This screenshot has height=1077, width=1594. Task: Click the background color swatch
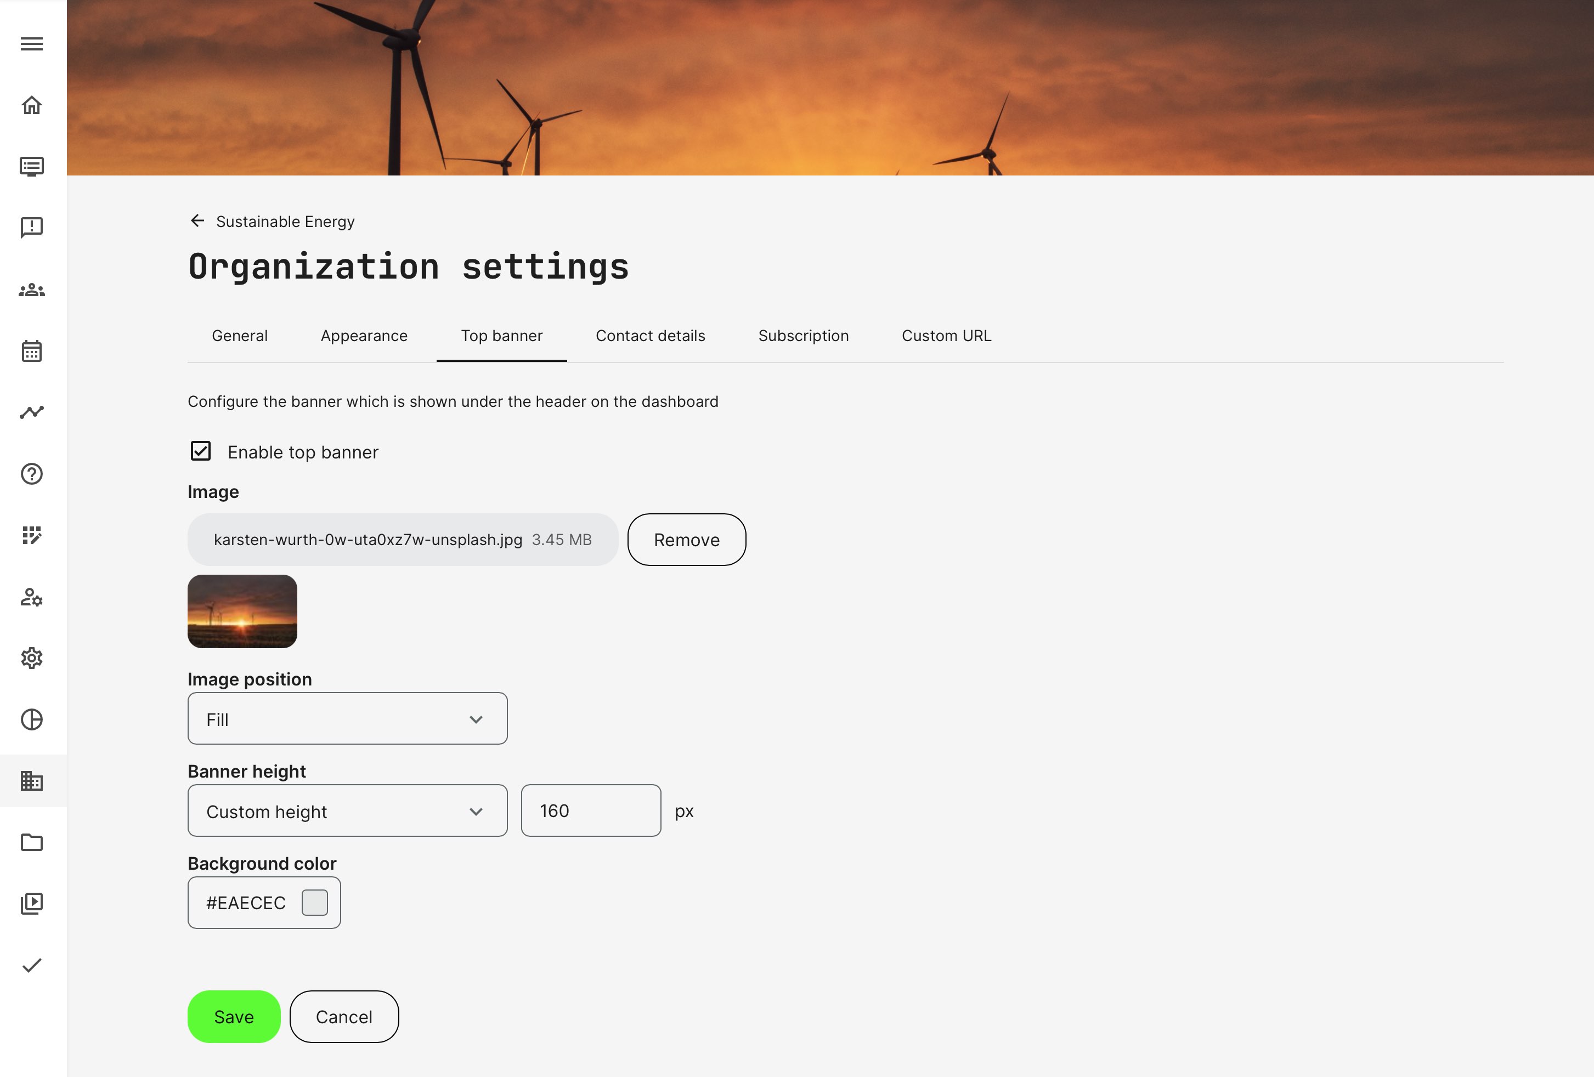tap(315, 903)
